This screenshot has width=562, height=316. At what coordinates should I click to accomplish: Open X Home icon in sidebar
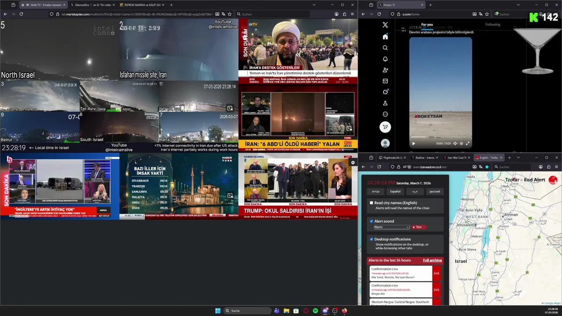(x=385, y=37)
